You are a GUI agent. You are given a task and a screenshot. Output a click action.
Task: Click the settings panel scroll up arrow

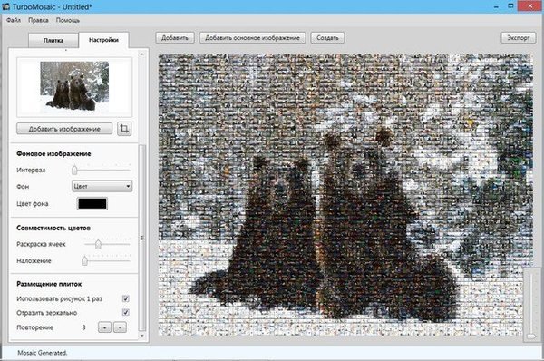142,54
